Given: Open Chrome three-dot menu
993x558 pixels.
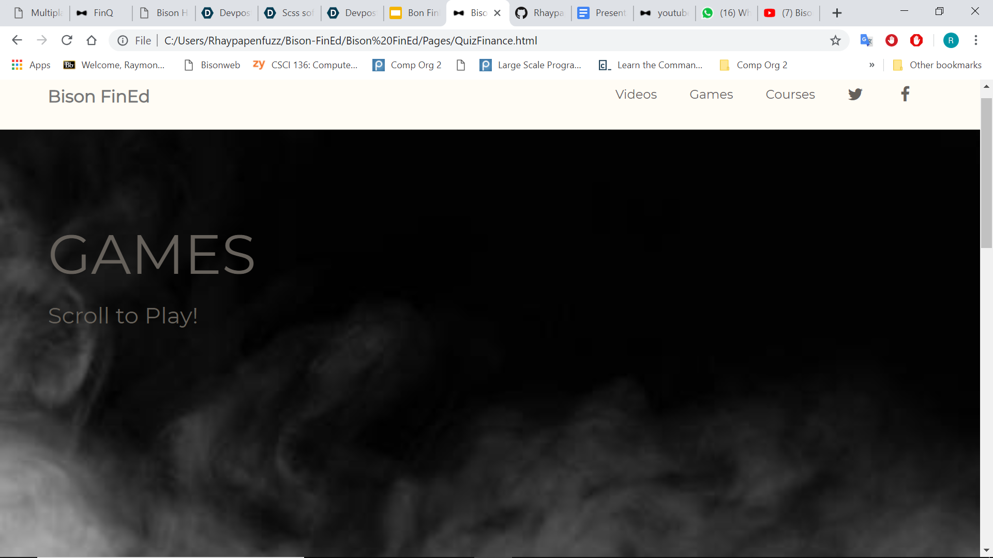Looking at the screenshot, I should coord(976,40).
